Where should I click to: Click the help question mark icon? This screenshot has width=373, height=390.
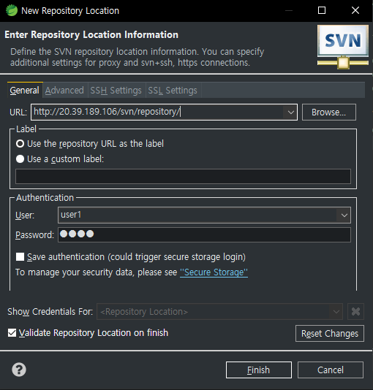click(x=19, y=370)
